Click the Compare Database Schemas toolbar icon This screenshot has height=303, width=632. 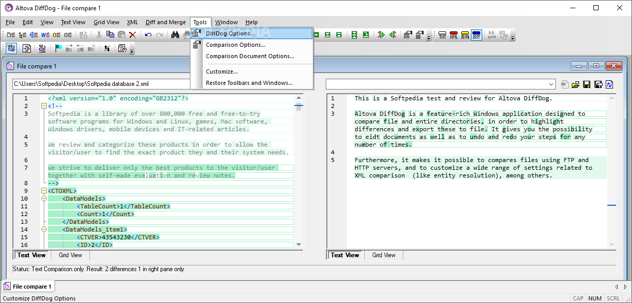click(x=68, y=35)
